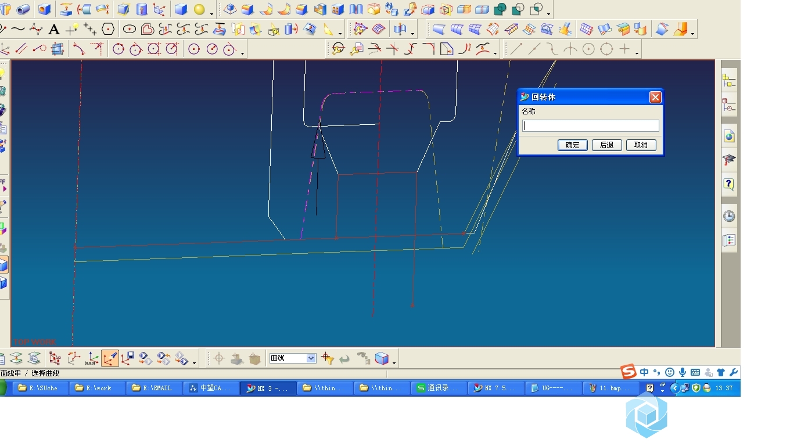Toggle the highlighted WCS orient button

coord(110,358)
